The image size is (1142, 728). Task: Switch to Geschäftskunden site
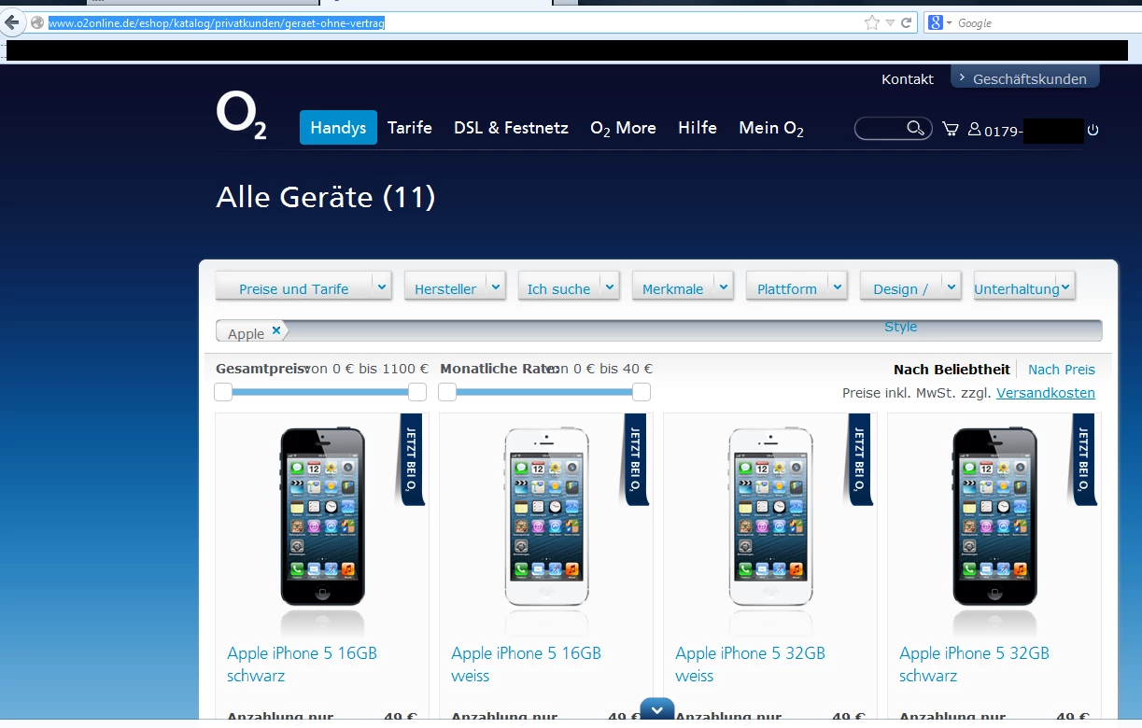coord(1025,77)
